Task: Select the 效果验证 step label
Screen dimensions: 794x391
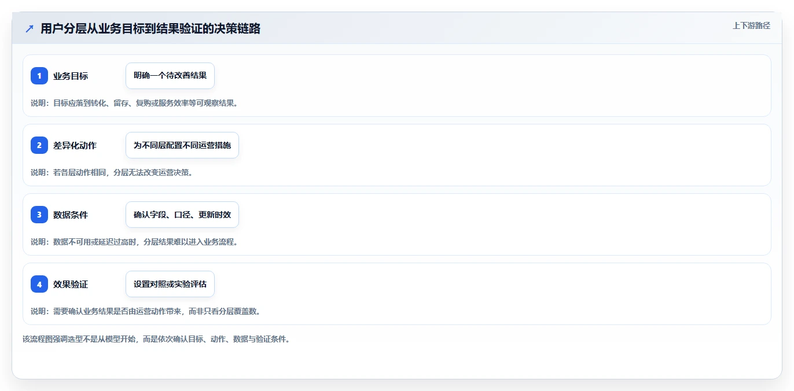Action: click(x=71, y=284)
